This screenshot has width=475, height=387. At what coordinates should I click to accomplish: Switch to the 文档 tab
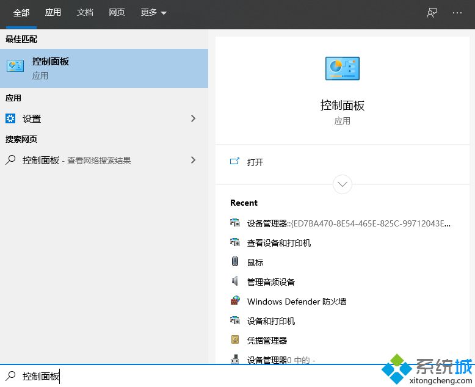click(85, 12)
